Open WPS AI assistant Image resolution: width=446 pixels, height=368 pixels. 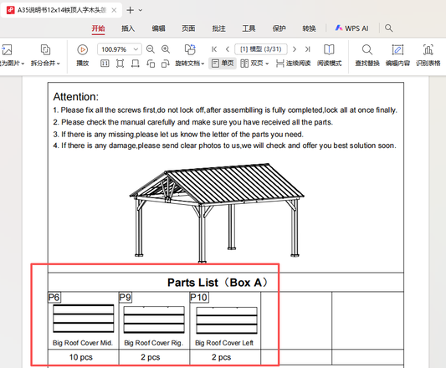(351, 28)
